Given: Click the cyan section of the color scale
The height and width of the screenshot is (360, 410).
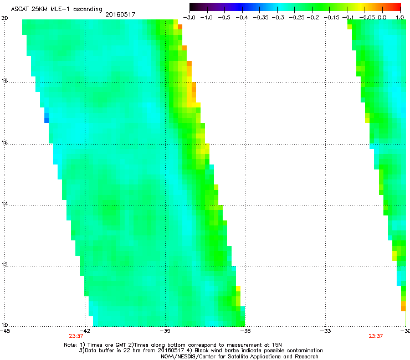Looking at the screenshot, I should pyautogui.click(x=279, y=7).
